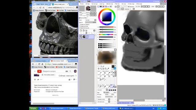Create a new linework layer
196x110 pixels.
click(x=84, y=31)
